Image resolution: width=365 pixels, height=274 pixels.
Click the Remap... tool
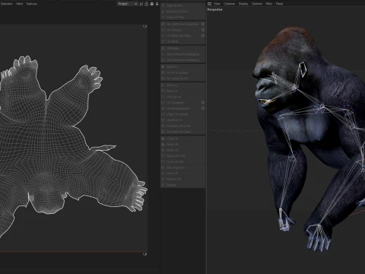click(x=182, y=185)
